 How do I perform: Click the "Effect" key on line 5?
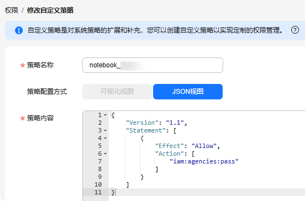pos(170,146)
